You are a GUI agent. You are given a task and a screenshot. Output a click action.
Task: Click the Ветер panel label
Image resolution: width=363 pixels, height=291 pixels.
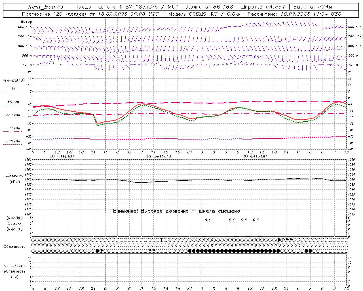(26, 22)
